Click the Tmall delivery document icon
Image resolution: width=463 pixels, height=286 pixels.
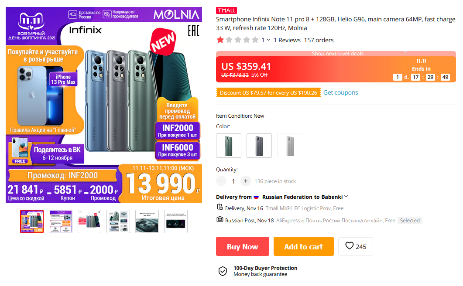220,207
